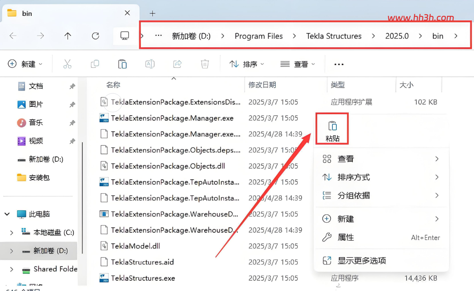Viewport: 474px width, 291px height.
Task: Open the 新建 dropdown in toolbar
Action: pos(25,64)
